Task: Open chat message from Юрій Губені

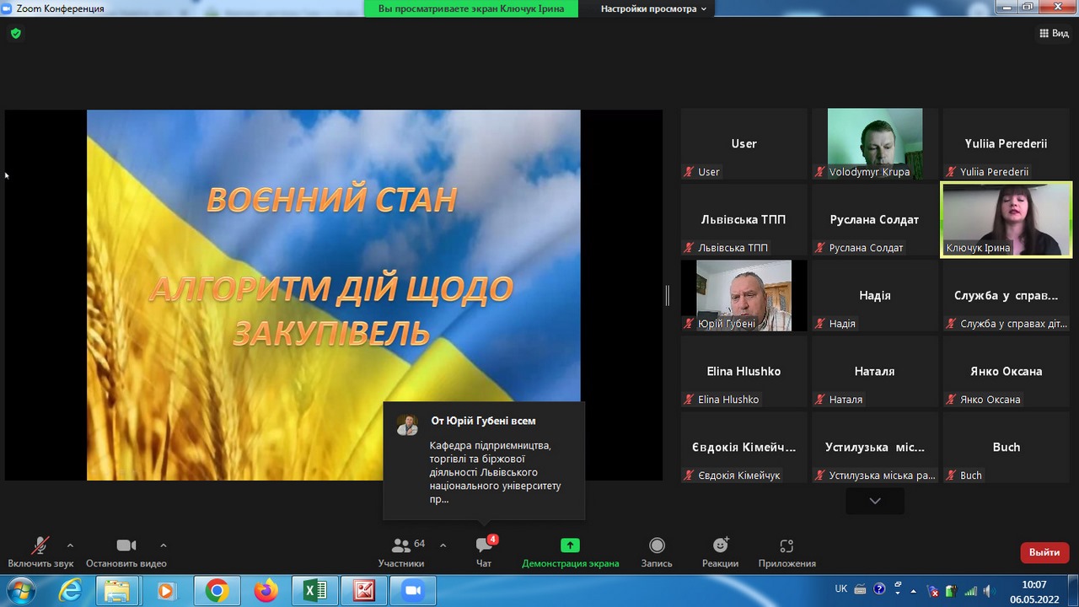Action: 484,461
